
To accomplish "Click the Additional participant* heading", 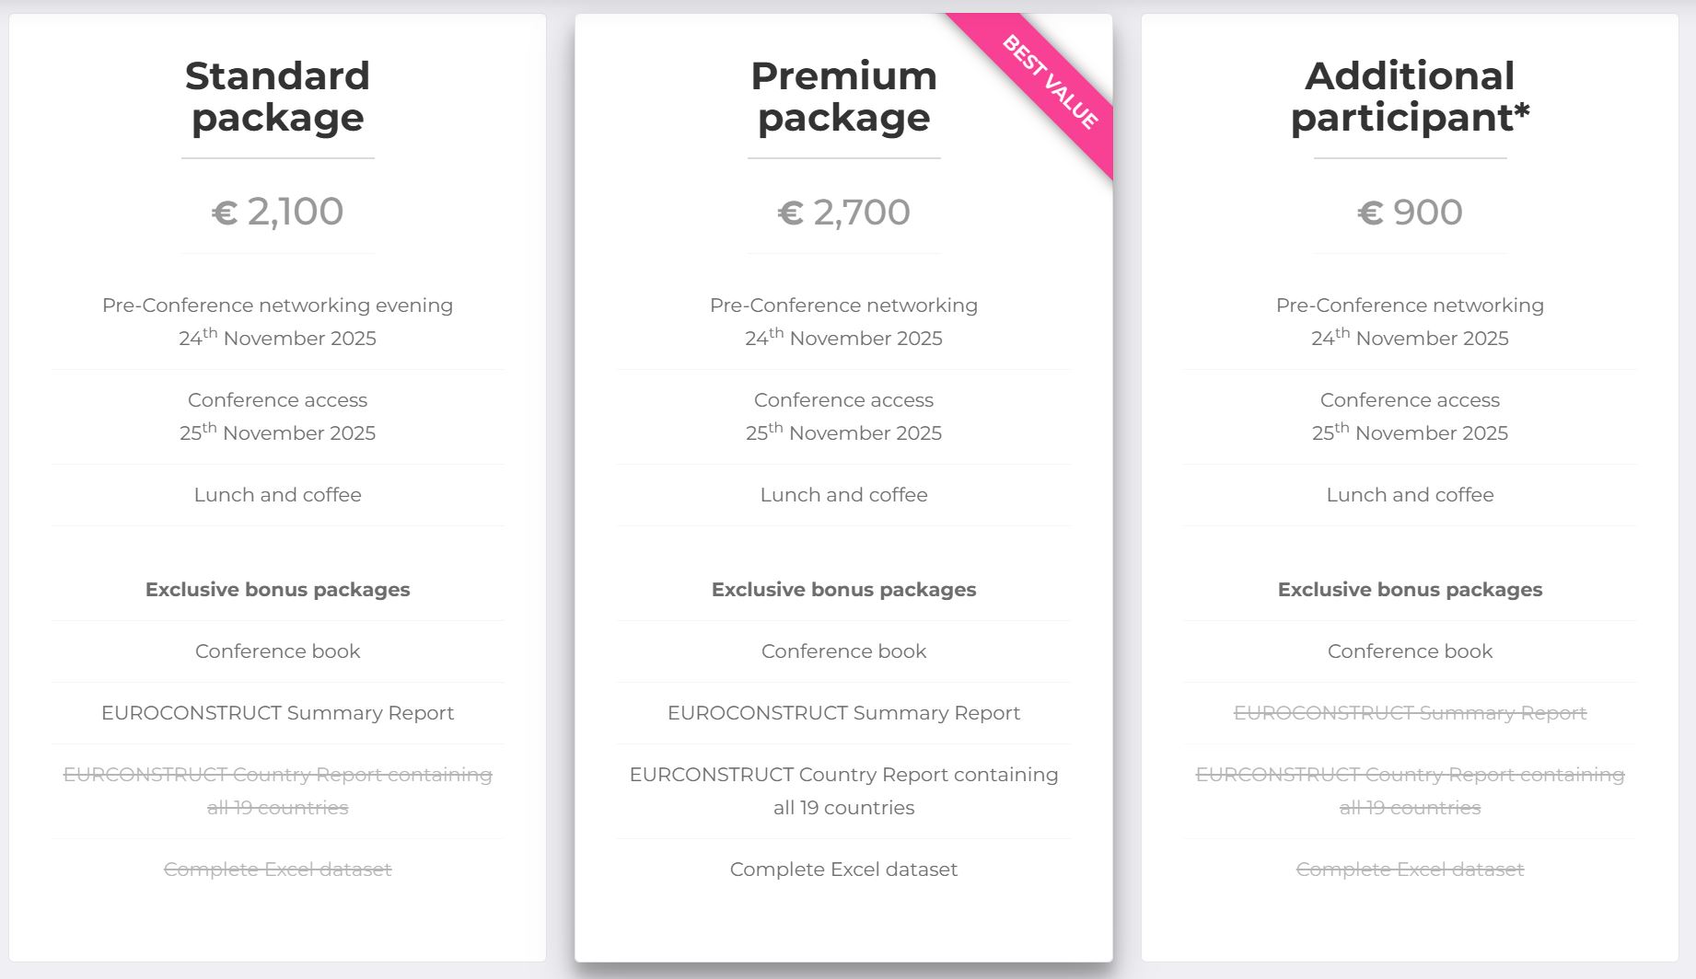I will (1410, 97).
